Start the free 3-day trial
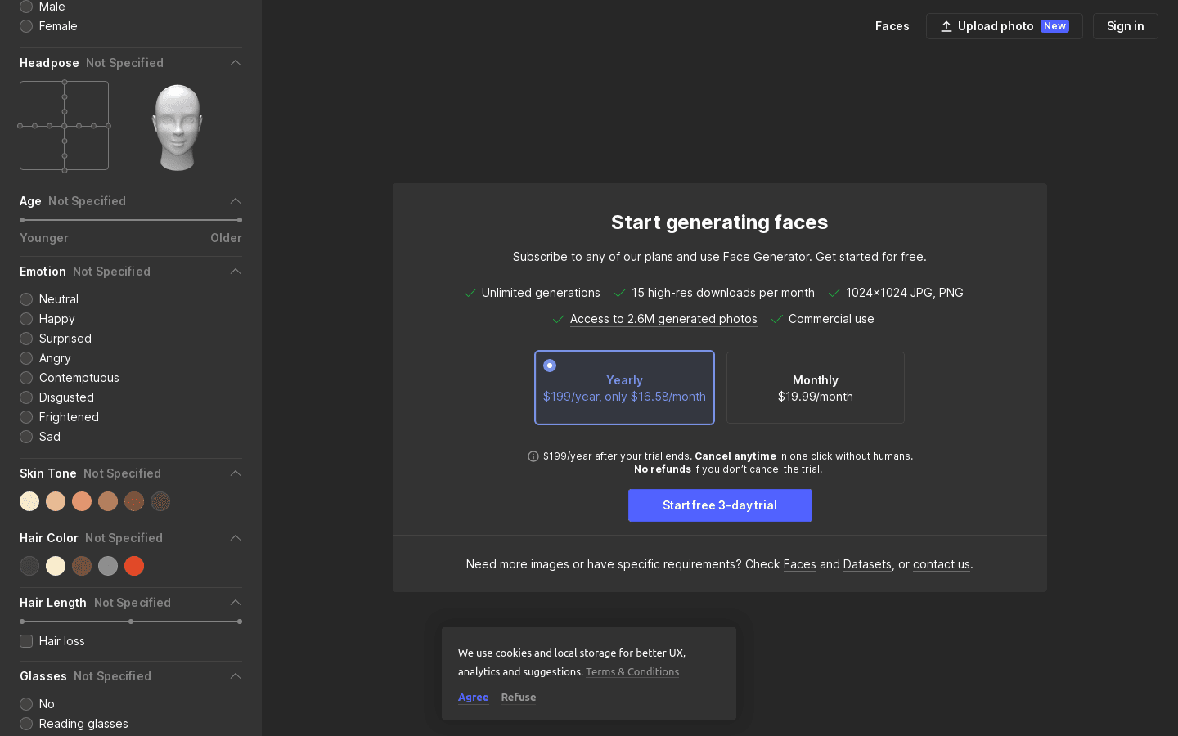 coord(720,505)
